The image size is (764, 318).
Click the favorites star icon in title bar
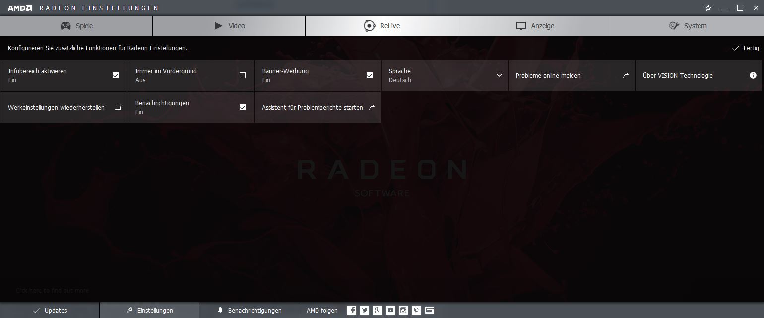pos(708,8)
